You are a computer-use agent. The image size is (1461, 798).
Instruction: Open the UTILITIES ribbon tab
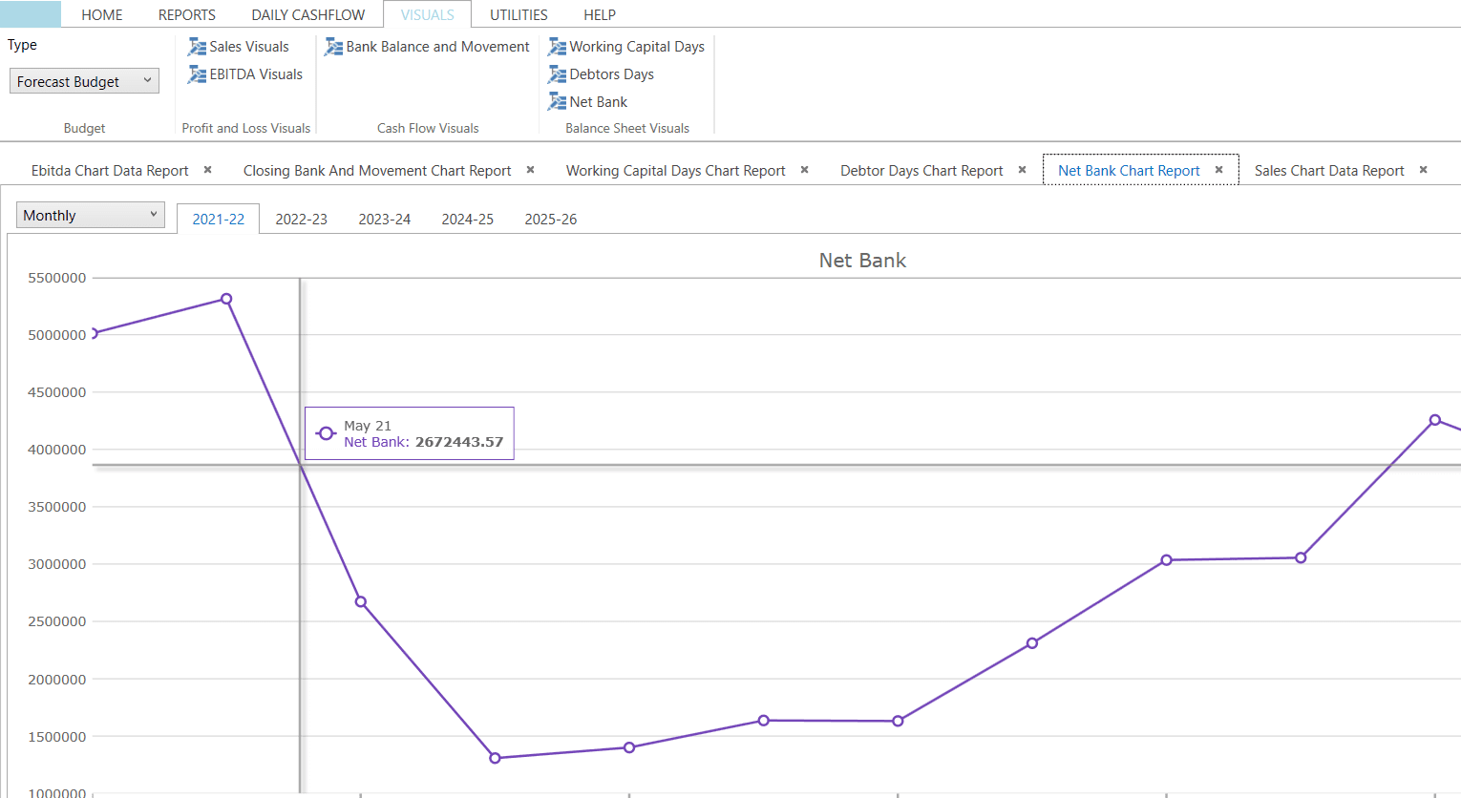click(x=519, y=15)
